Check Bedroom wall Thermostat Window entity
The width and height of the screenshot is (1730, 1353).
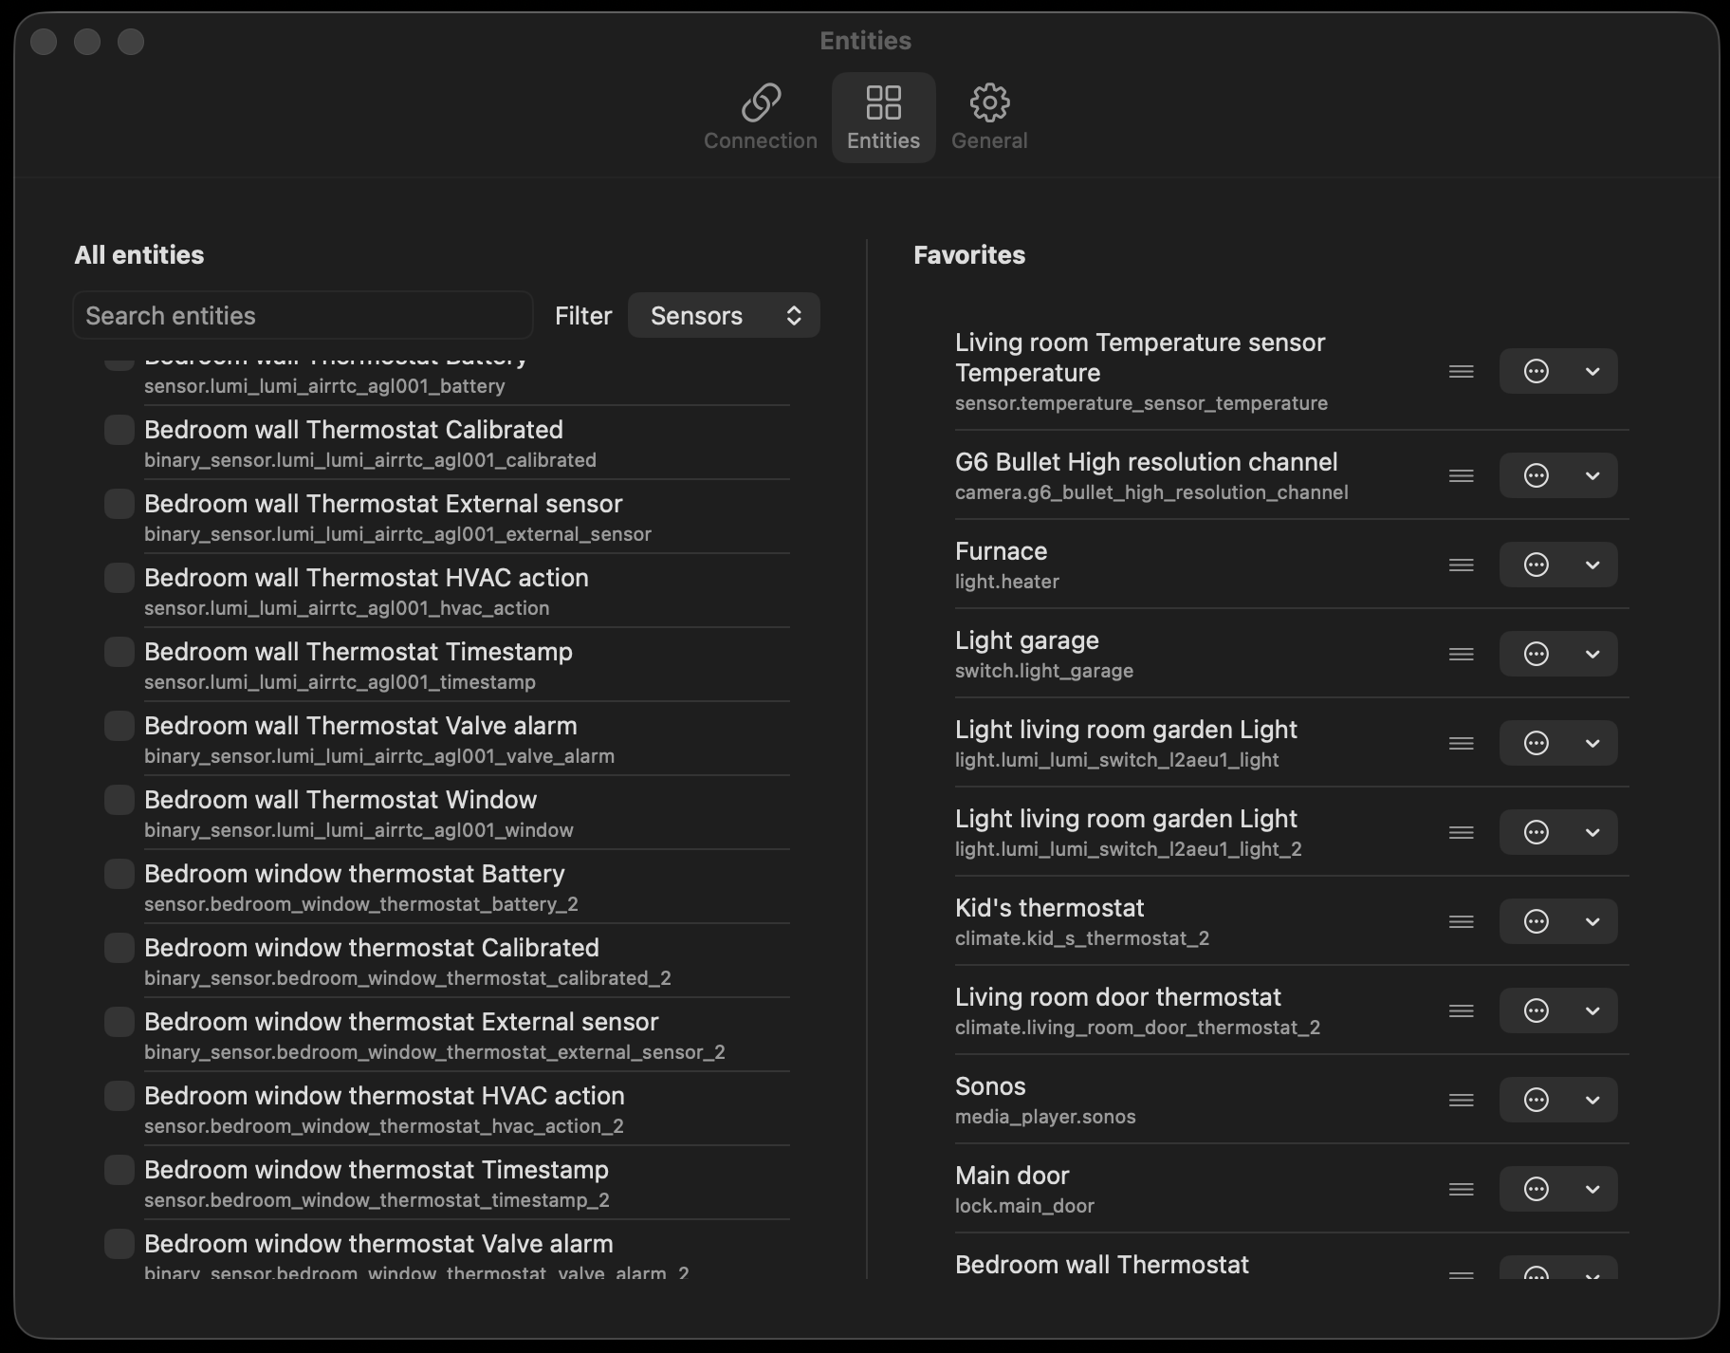pyautogui.click(x=120, y=800)
